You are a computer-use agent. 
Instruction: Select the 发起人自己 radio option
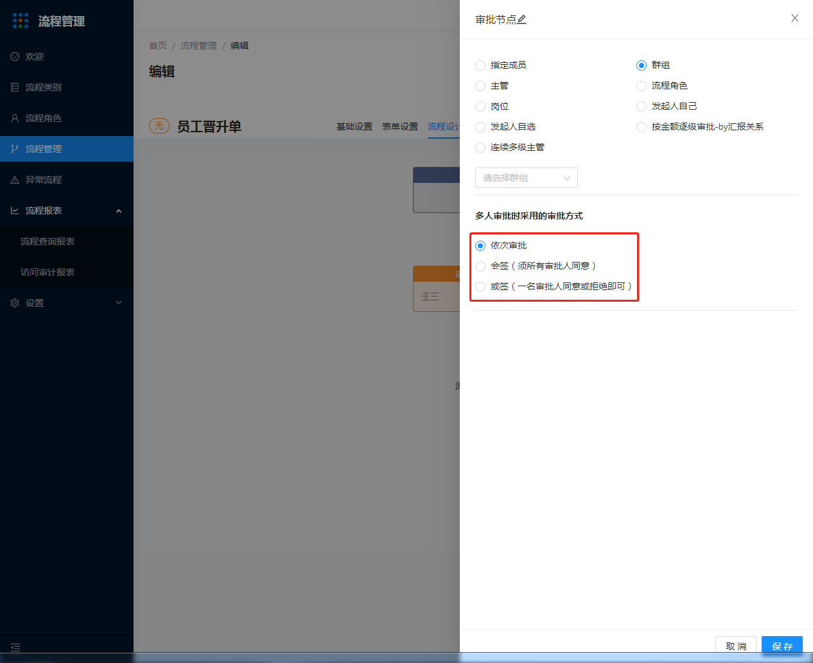point(642,106)
